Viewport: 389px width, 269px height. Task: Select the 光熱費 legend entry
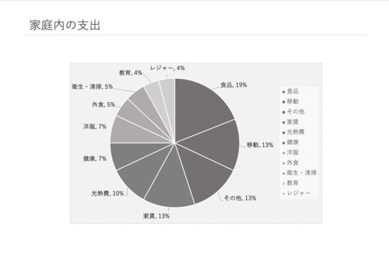coord(293,132)
